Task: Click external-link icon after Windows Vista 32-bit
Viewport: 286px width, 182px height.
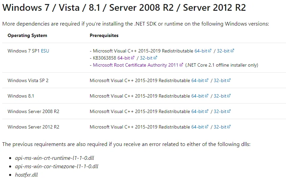Action: click(x=229, y=80)
